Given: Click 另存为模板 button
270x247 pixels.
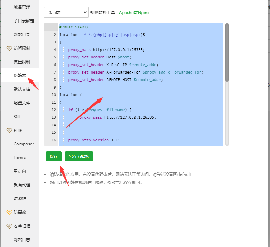Looking at the screenshot, I should click(79, 156).
